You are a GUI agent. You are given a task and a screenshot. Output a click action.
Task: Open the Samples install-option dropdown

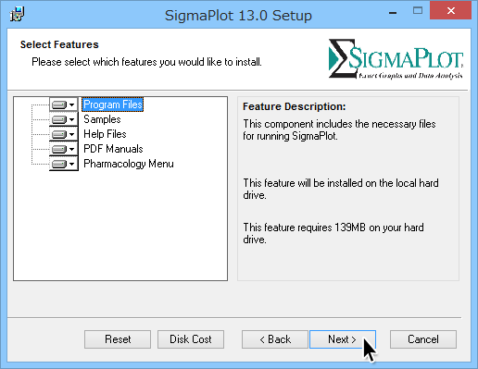pyautogui.click(x=64, y=119)
